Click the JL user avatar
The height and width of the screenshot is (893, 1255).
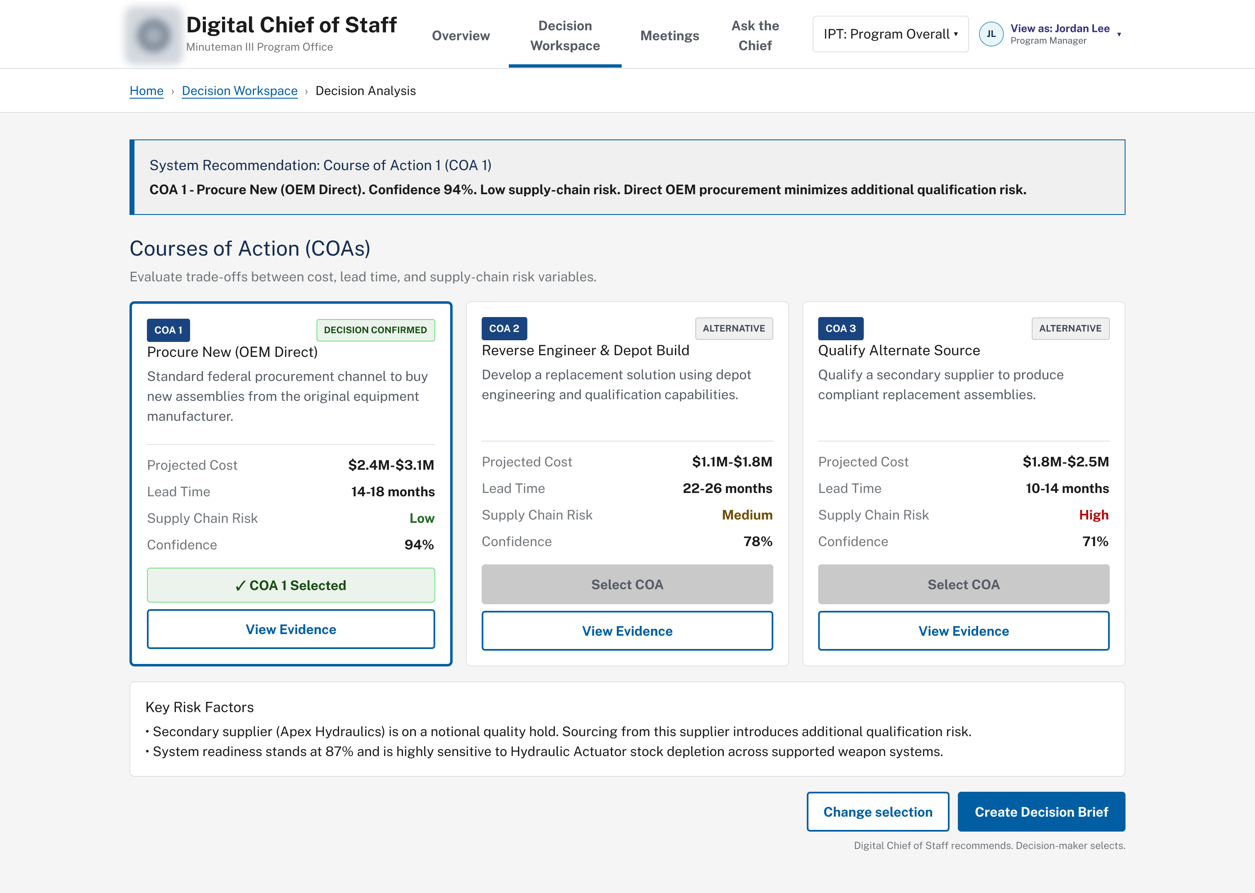pyautogui.click(x=991, y=34)
